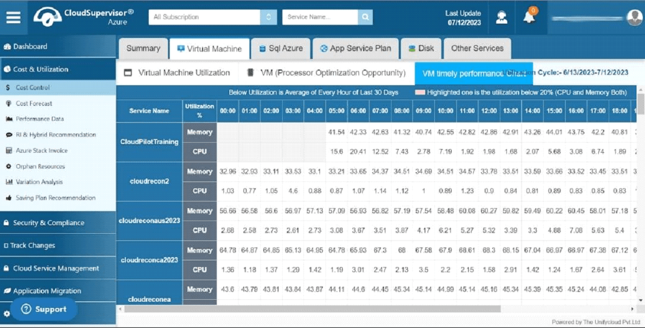Click the Saving Plan Recommendation thumbs-up icon
The height and width of the screenshot is (328, 645).
coord(9,198)
